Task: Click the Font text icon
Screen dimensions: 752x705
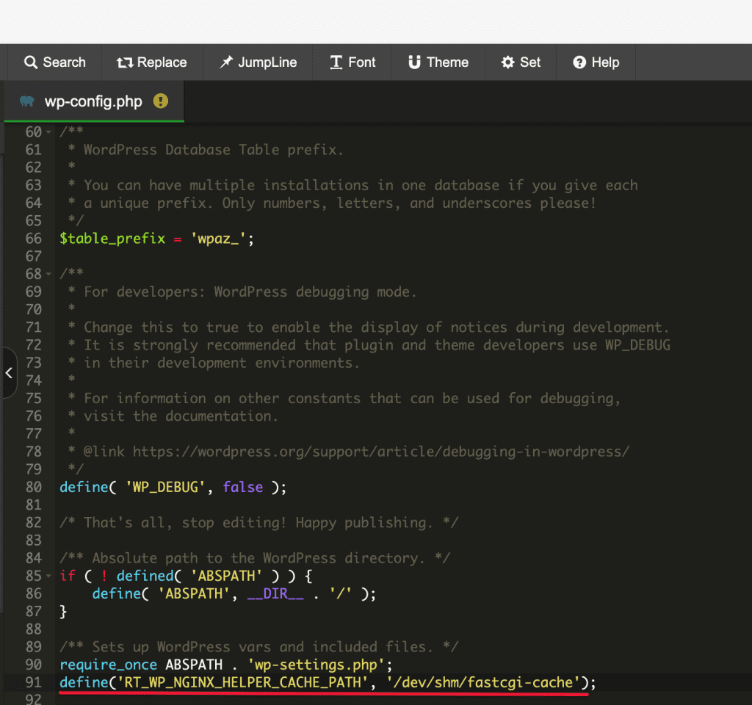Action: [336, 62]
